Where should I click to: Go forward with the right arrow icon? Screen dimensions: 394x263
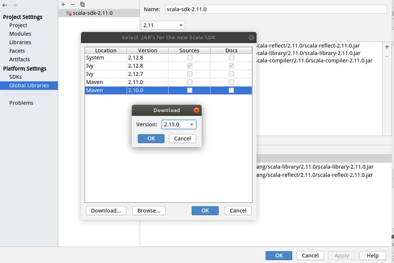(14, 5)
